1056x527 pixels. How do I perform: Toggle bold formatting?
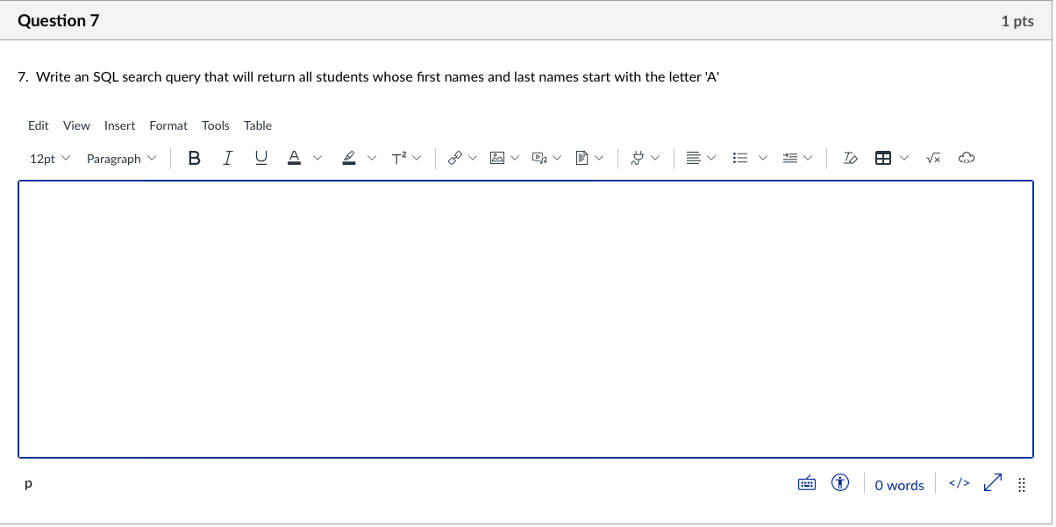click(x=194, y=159)
